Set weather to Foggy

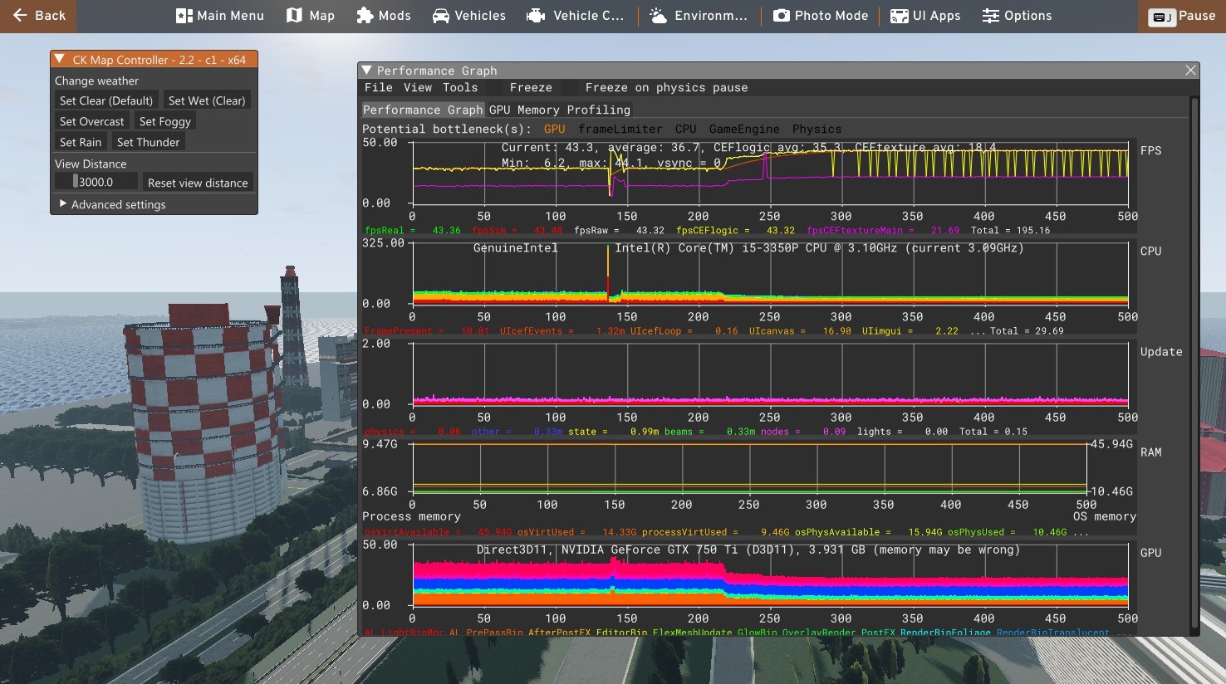tap(165, 121)
